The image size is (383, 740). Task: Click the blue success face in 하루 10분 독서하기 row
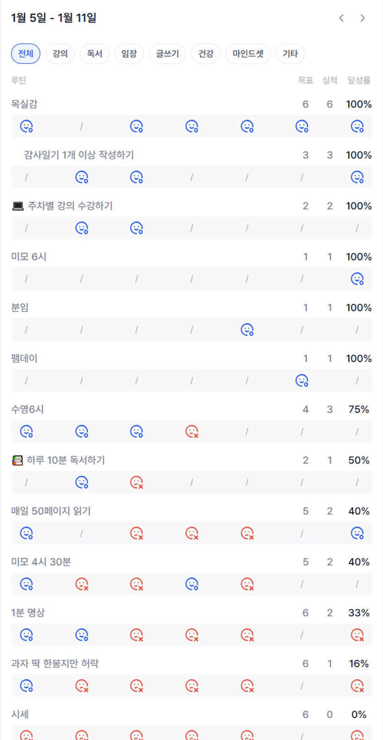click(82, 482)
